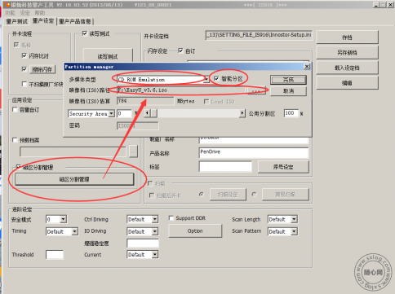Image resolution: width=395 pixels, height=294 pixels.
Task: Open the 帮助 menu
Action: [x=40, y=13]
